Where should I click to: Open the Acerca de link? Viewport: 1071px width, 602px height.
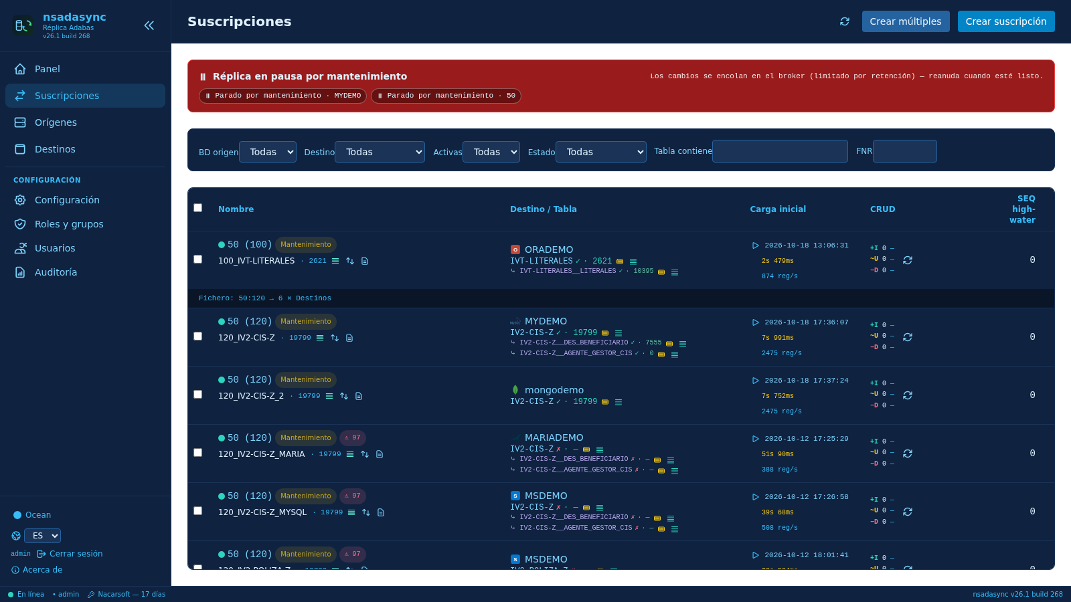(37, 570)
